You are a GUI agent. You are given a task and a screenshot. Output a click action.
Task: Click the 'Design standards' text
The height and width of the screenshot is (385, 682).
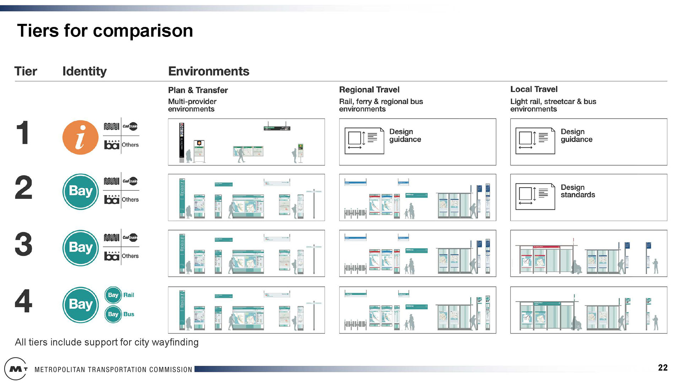pos(578,191)
